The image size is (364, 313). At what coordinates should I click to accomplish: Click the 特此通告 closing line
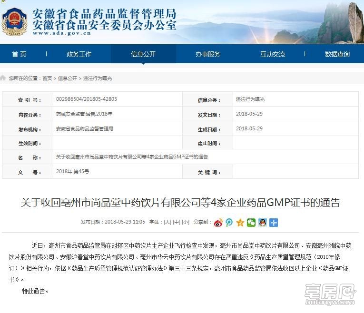click(x=35, y=291)
